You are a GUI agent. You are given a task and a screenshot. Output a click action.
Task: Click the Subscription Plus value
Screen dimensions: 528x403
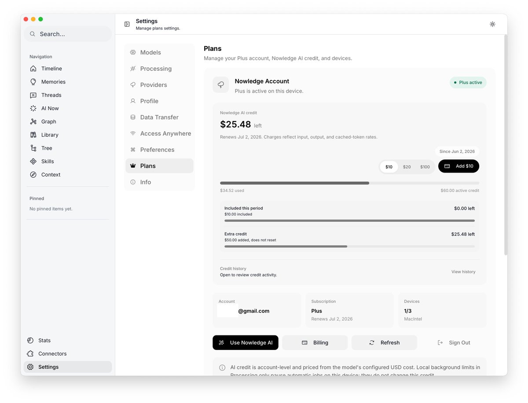pyautogui.click(x=316, y=311)
